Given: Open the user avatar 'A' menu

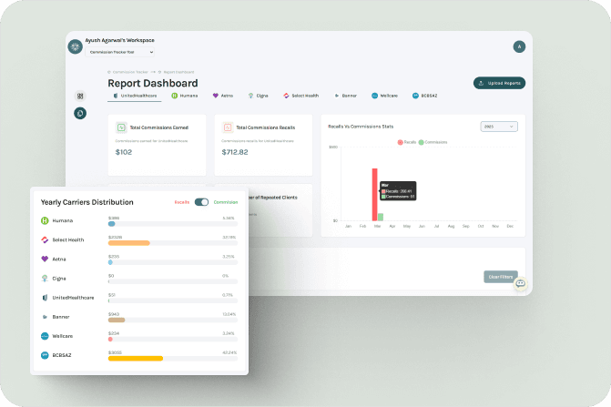Looking at the screenshot, I should click(519, 46).
